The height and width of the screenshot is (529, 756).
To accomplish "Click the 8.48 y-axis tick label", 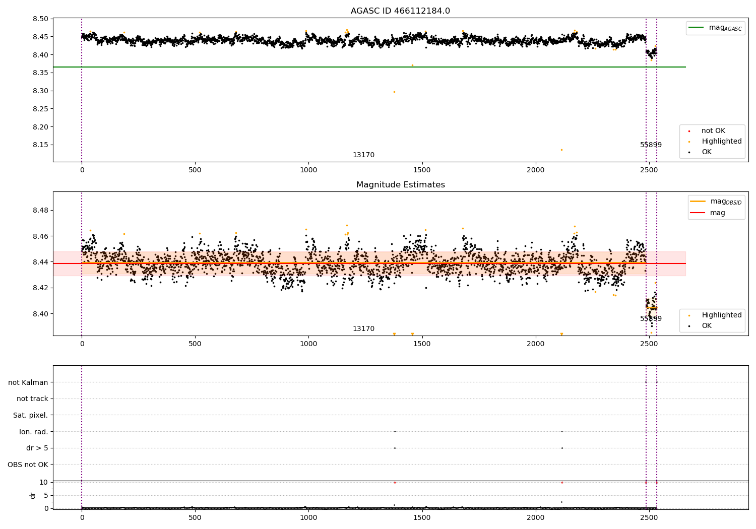I will [40, 211].
